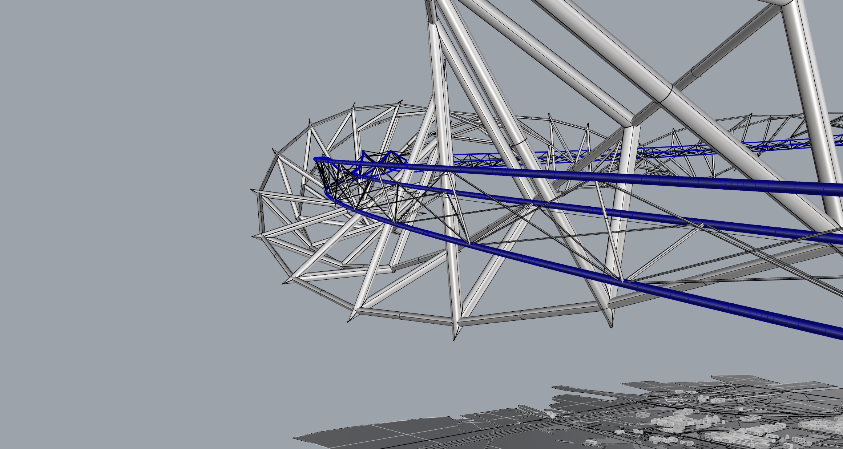Click the spike at the ring's upper-left top

point(354,106)
